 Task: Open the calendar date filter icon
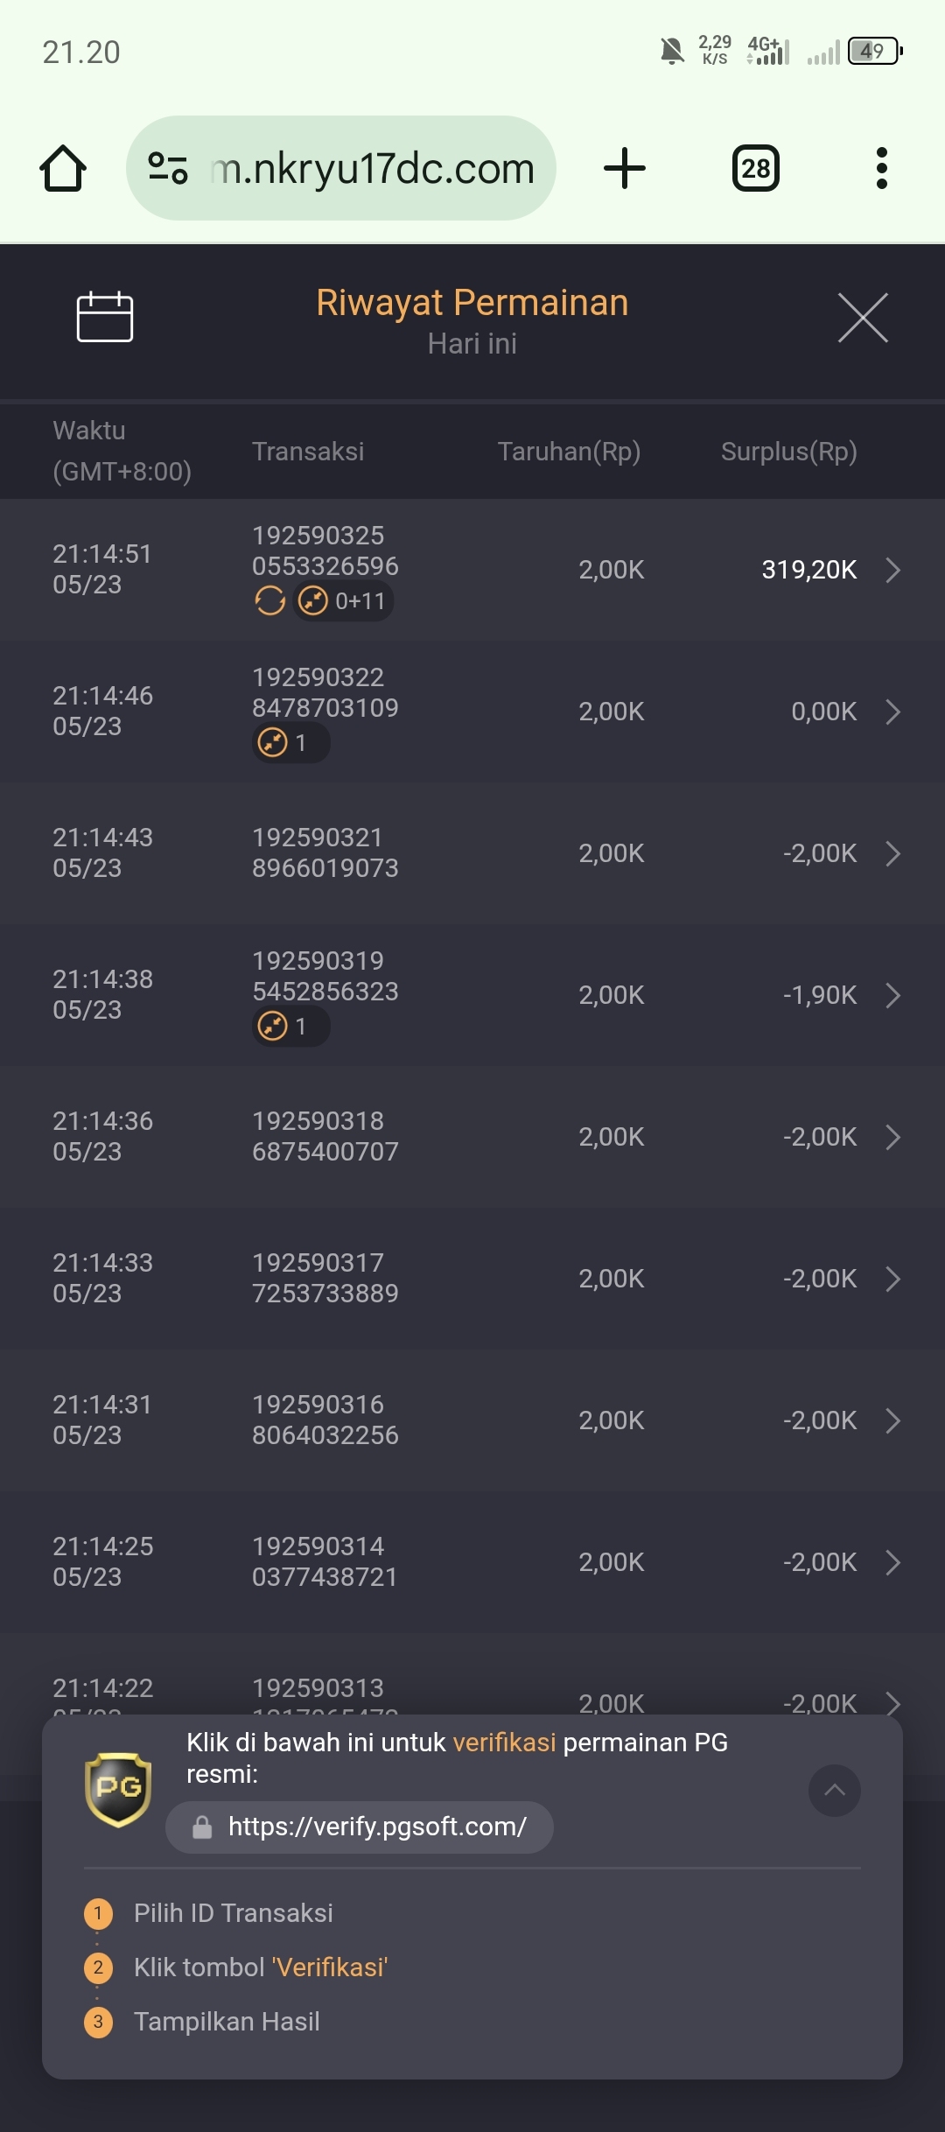[105, 317]
